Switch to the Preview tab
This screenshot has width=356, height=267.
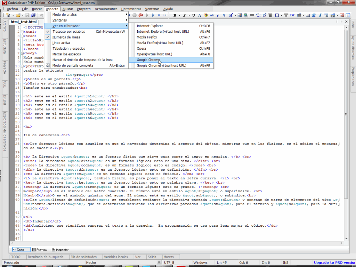[39, 250]
